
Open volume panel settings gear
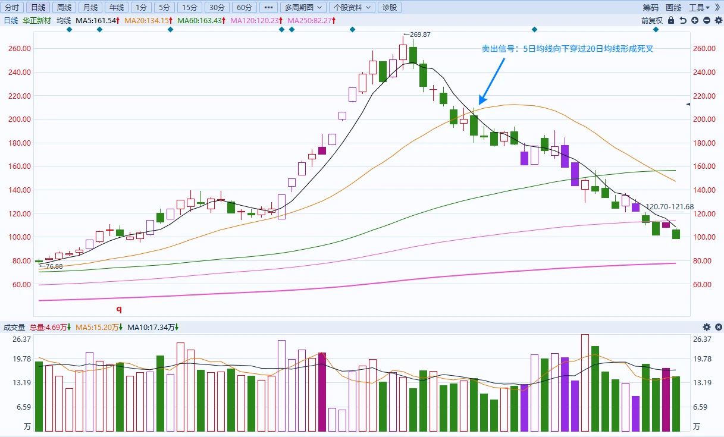coord(707,327)
